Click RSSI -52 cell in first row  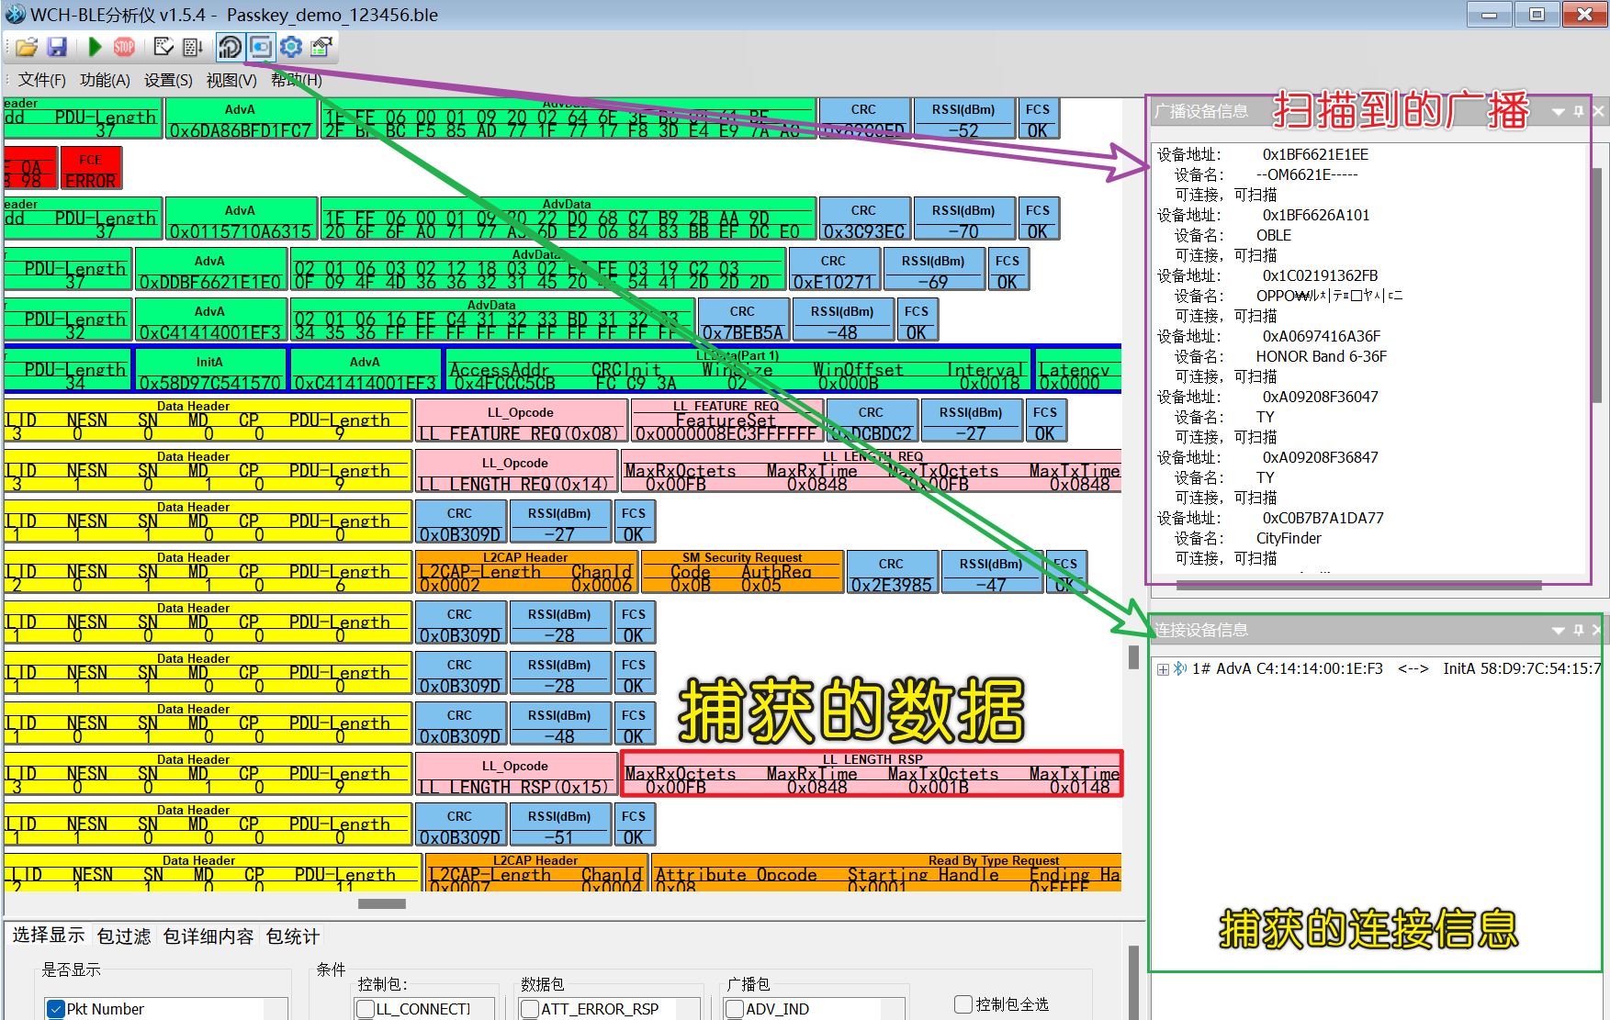(963, 118)
